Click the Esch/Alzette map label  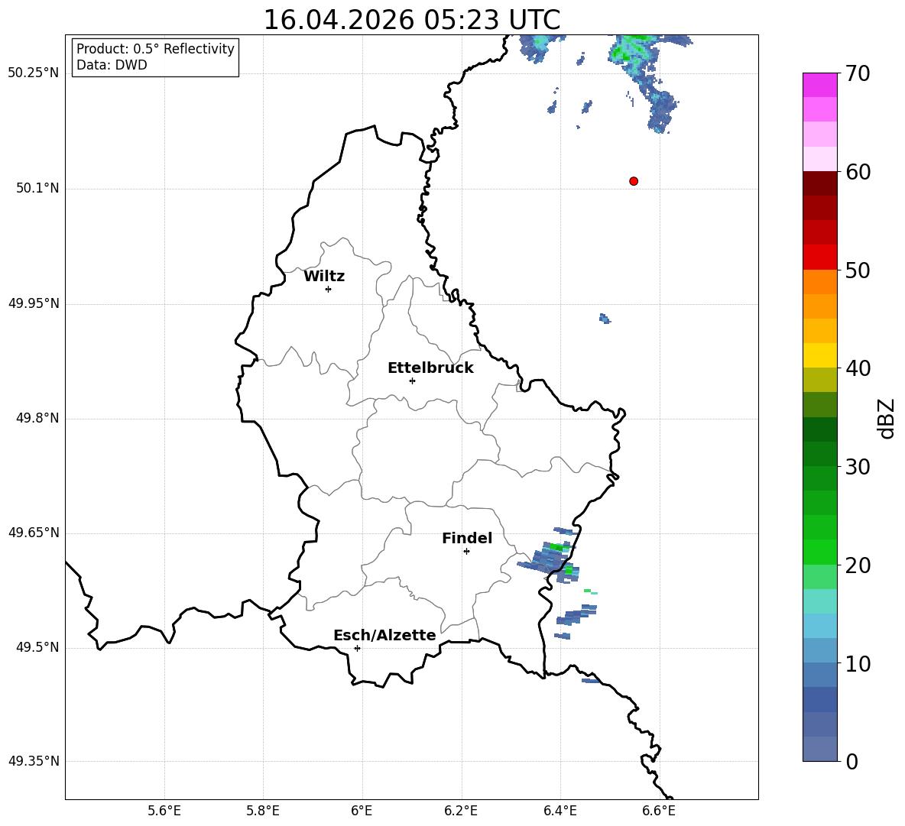click(x=384, y=635)
